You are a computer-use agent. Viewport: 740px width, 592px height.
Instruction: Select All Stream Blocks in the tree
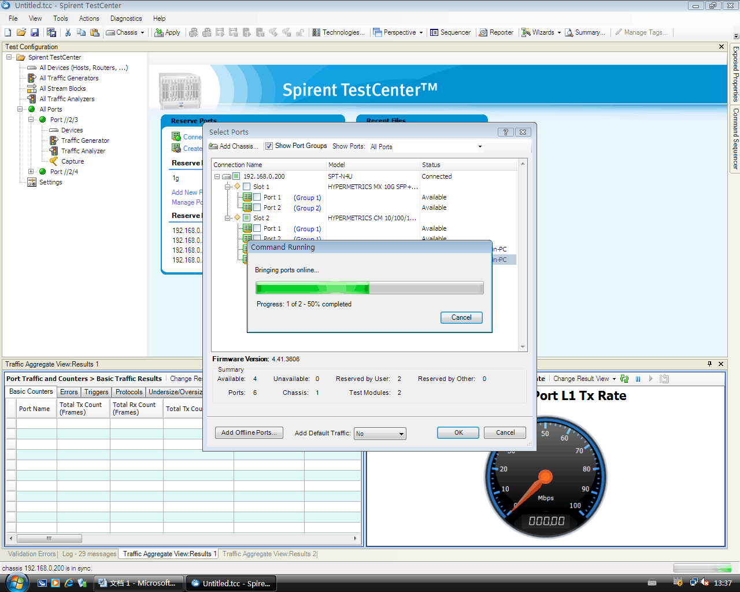(62, 88)
